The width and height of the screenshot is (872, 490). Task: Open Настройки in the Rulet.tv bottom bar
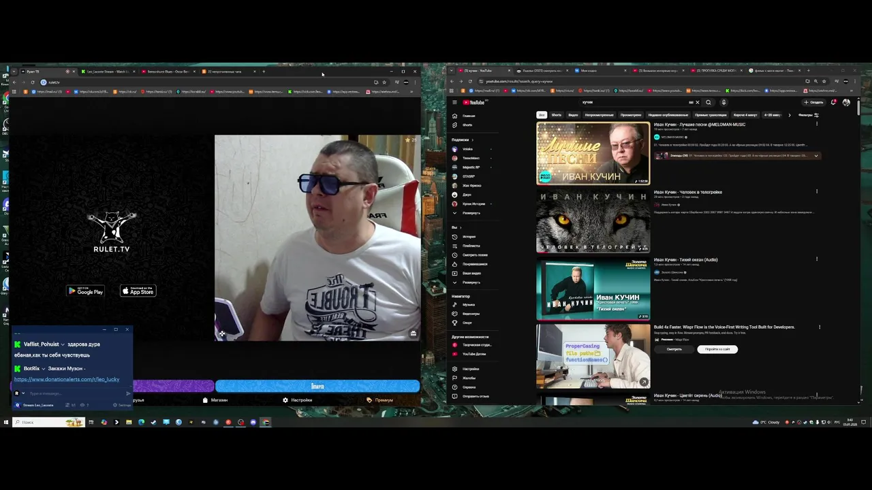coord(298,400)
